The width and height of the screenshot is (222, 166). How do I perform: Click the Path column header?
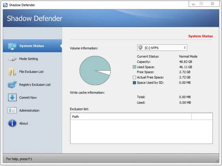tap(131, 117)
